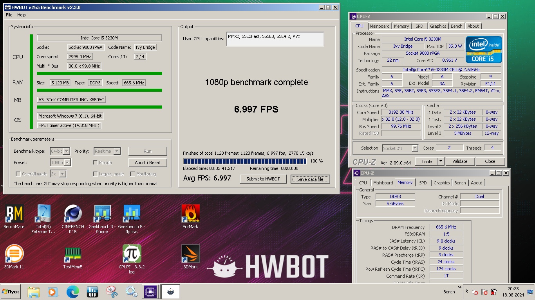Viewport: 535px width, 300px height.
Task: Click the benchmark progress bar at 100%
Action: click(x=246, y=161)
